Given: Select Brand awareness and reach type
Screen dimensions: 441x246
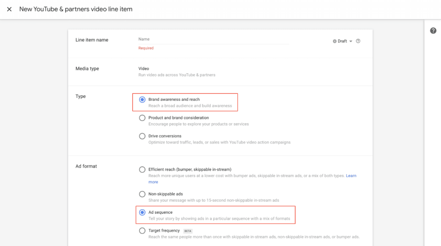Looking at the screenshot, I should [x=142, y=100].
